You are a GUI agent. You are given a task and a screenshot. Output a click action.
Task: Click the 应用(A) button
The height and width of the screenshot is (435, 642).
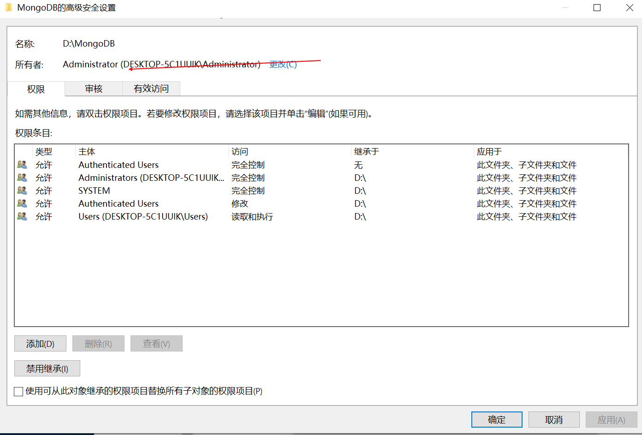(x=611, y=420)
